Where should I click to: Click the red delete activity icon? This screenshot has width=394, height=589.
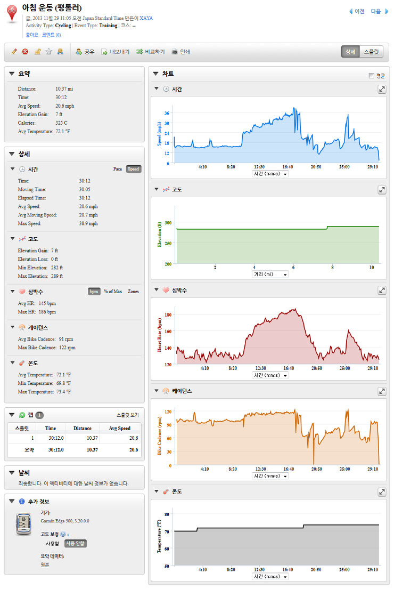tap(25, 52)
